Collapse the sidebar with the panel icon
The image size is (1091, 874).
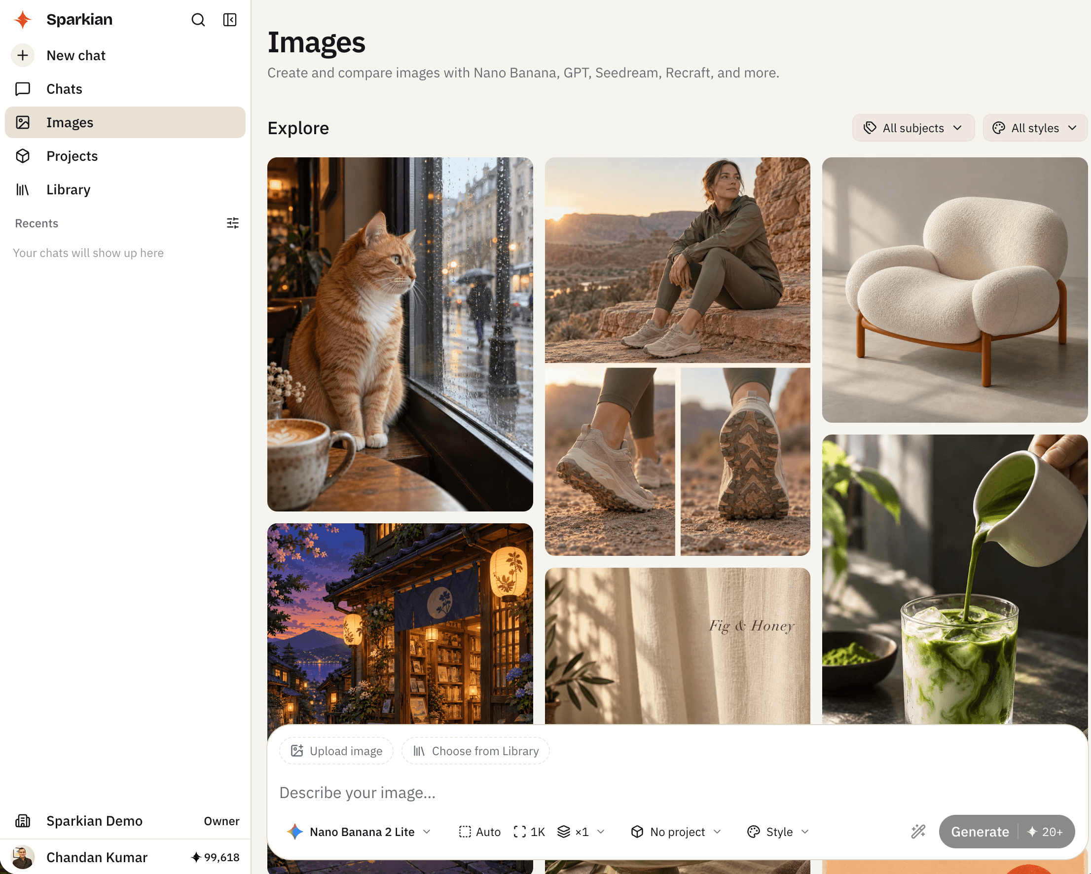(230, 20)
